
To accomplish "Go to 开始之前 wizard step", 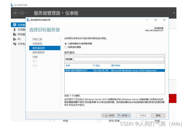I will 37,39.
